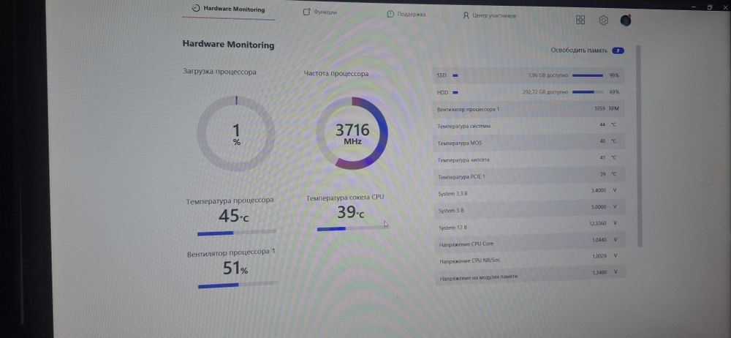Screen dimensions: 731x338
Task: Select the System 12 В row
Action: 529,226
